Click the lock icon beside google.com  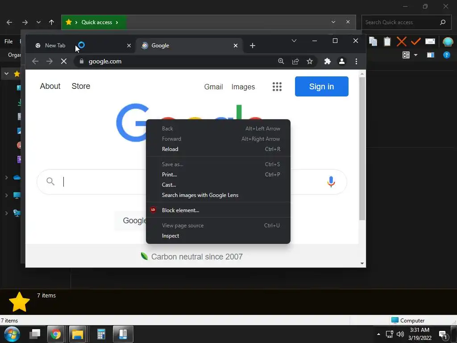point(82,61)
